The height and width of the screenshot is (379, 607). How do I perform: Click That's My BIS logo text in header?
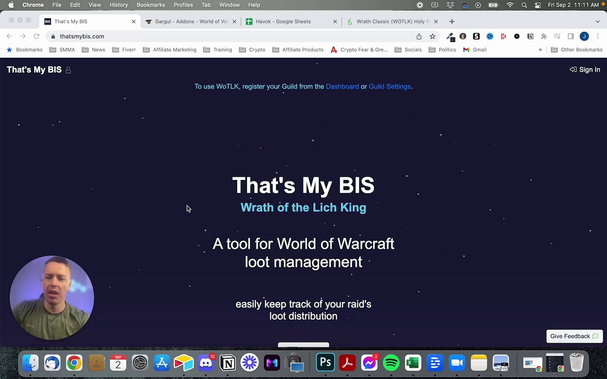(34, 70)
